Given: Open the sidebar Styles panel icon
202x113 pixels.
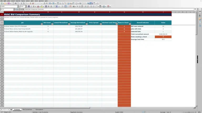Looking at the screenshot, I should point(200,16).
